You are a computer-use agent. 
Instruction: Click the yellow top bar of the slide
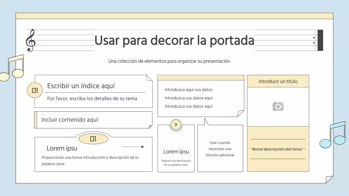point(174,16)
